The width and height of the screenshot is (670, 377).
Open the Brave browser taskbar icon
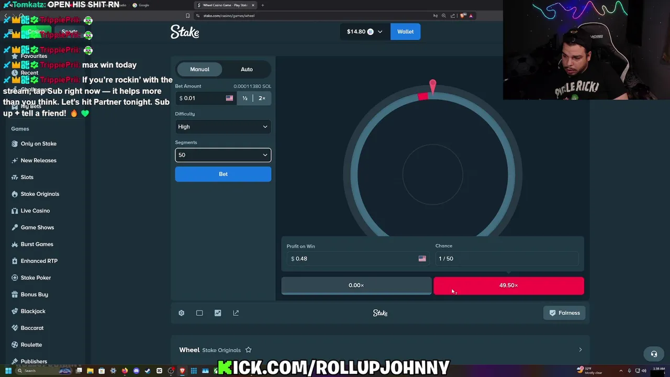point(182,371)
